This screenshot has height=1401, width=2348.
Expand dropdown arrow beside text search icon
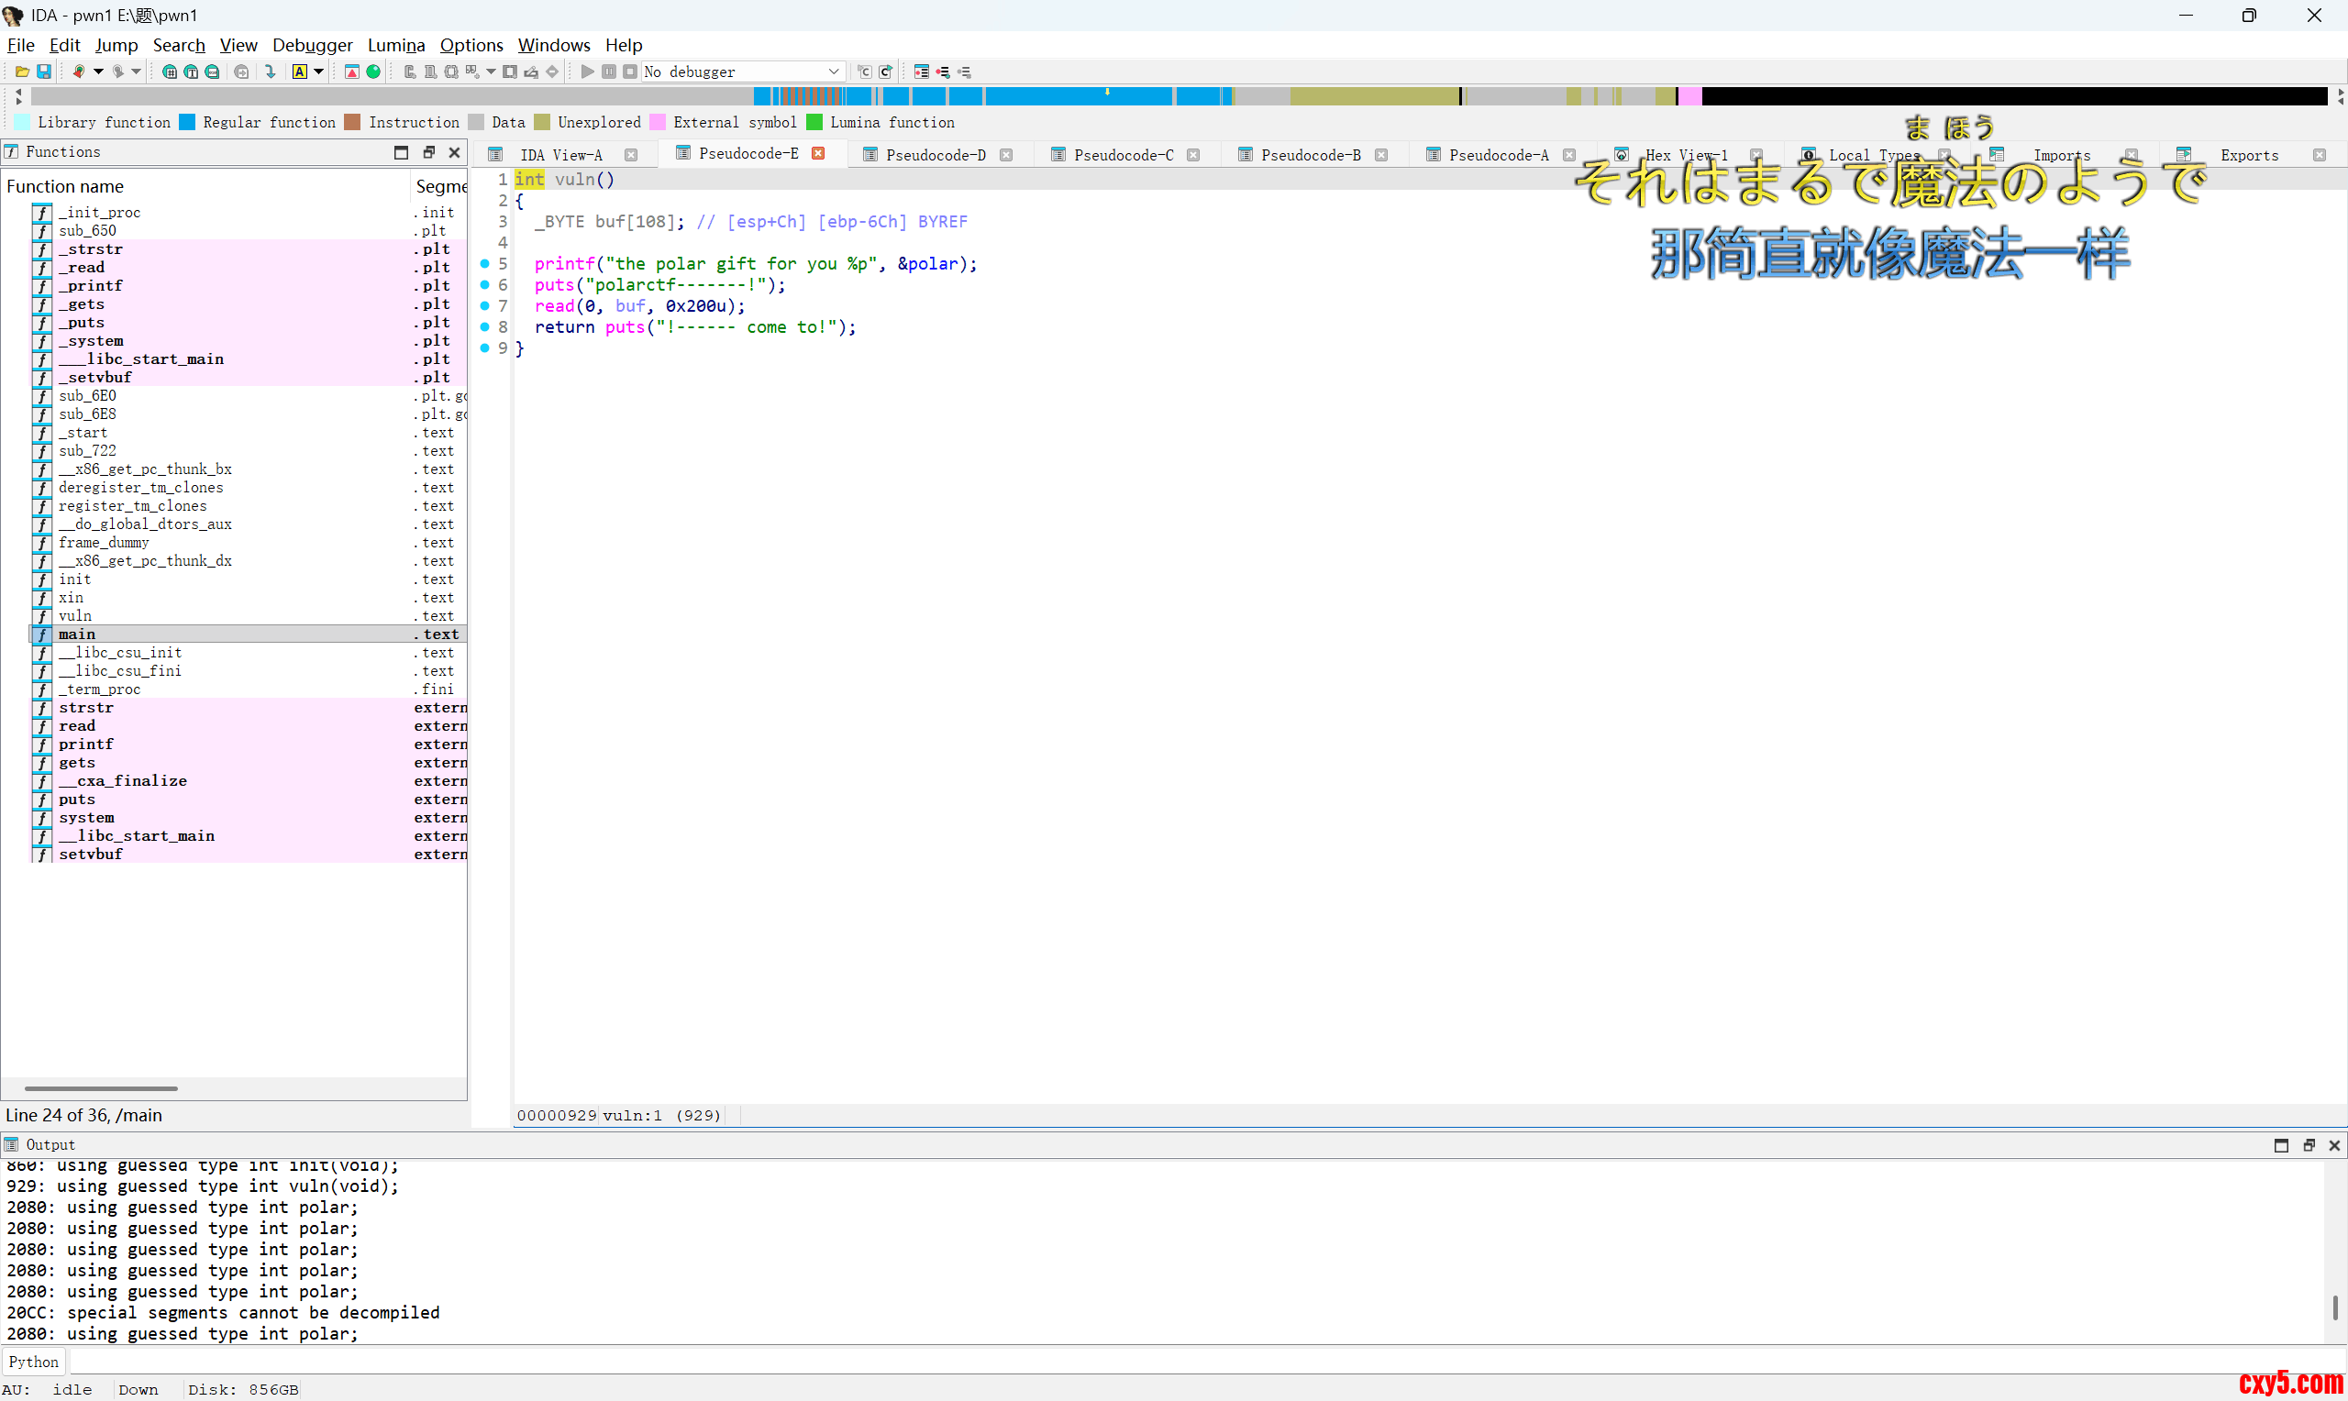tap(319, 72)
